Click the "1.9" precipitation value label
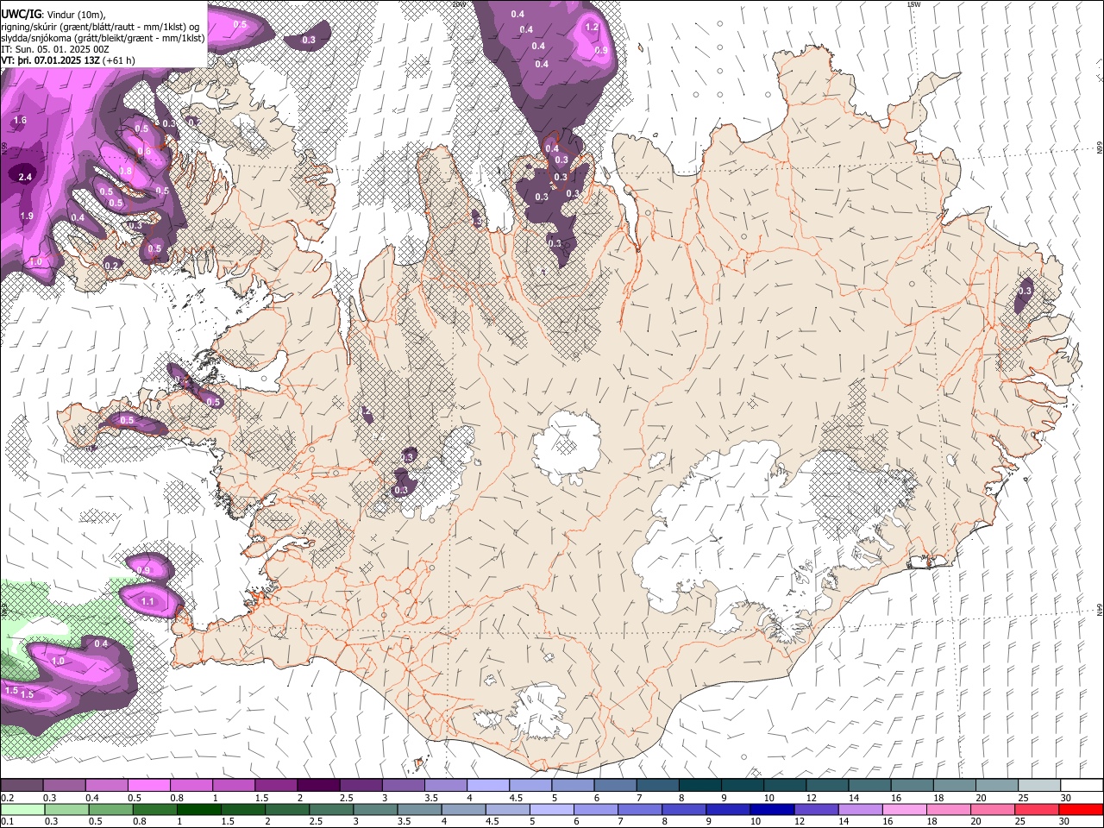1104x828 pixels. click(27, 216)
